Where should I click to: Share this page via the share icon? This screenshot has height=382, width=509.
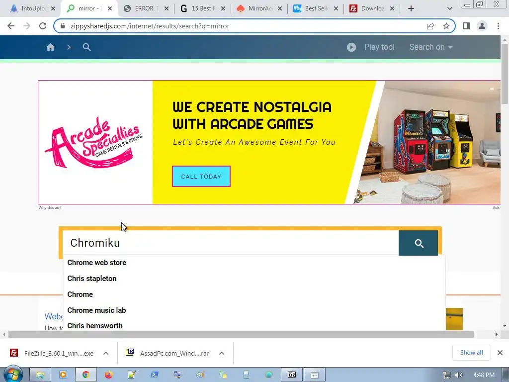[x=430, y=26]
